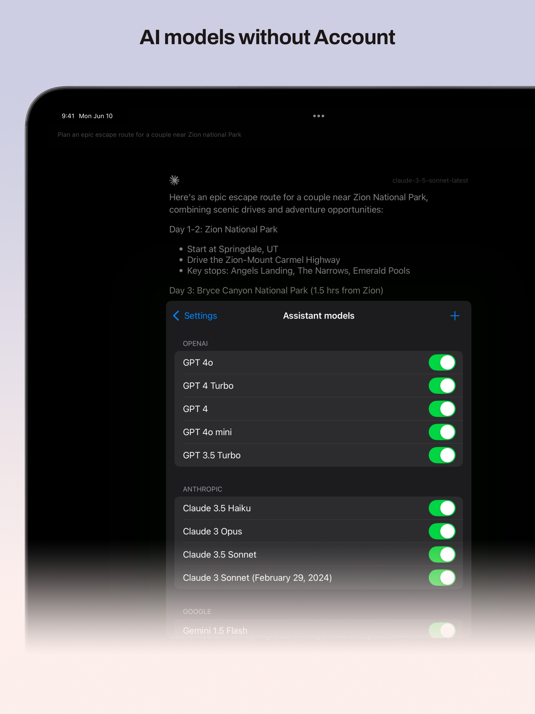Tap the Claude starburst logo icon
This screenshot has height=714, width=535.
pyautogui.click(x=174, y=180)
